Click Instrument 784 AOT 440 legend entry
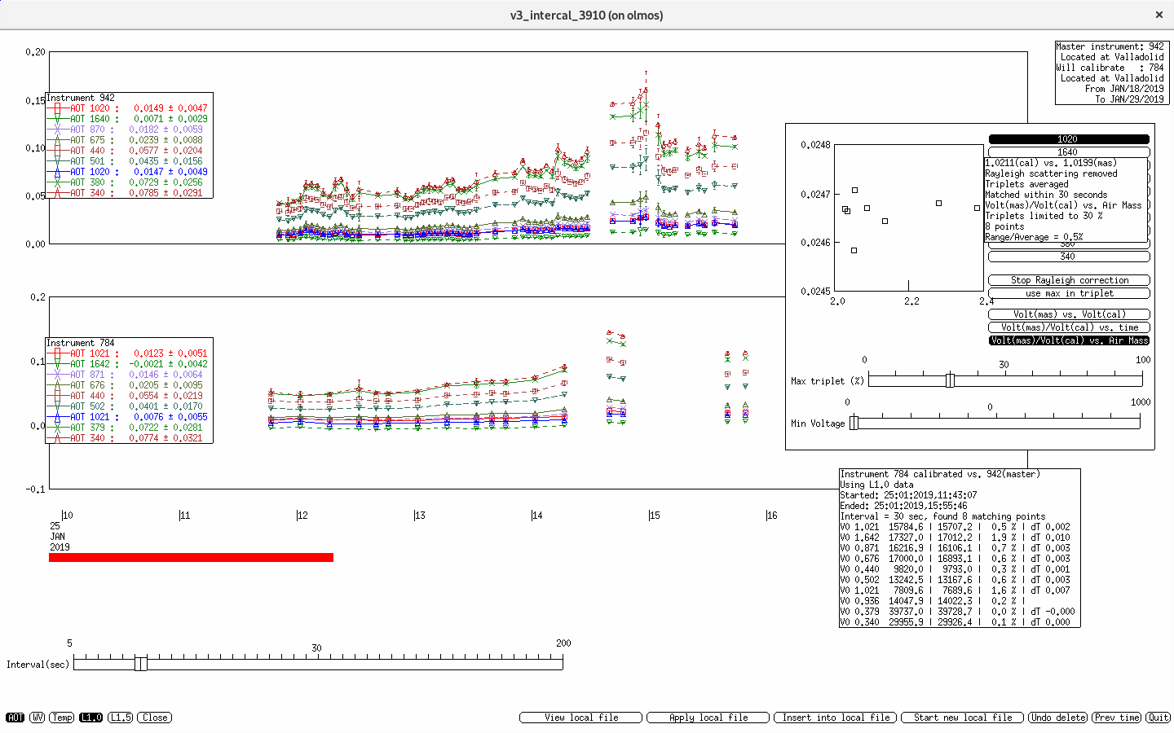Screen dimensions: 1174x733 tap(129, 396)
